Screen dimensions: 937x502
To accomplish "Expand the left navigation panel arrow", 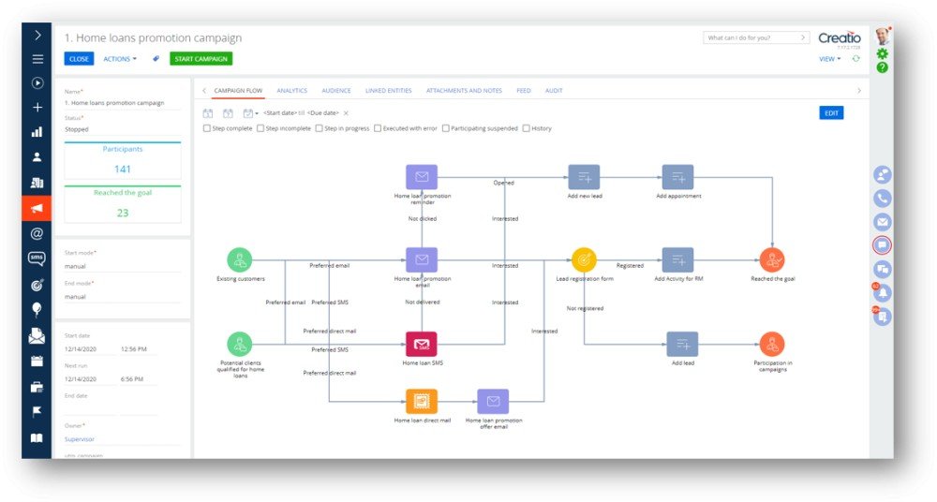I will click(37, 36).
